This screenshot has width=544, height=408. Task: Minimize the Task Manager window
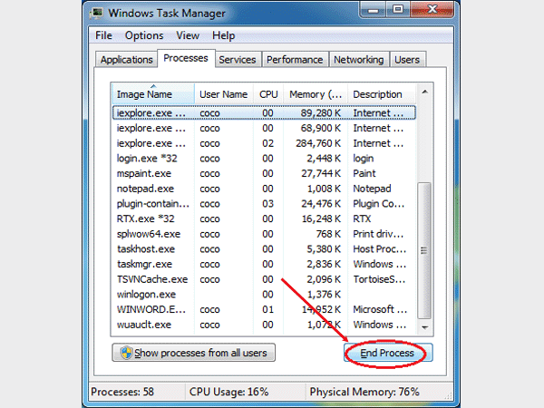tap(373, 10)
